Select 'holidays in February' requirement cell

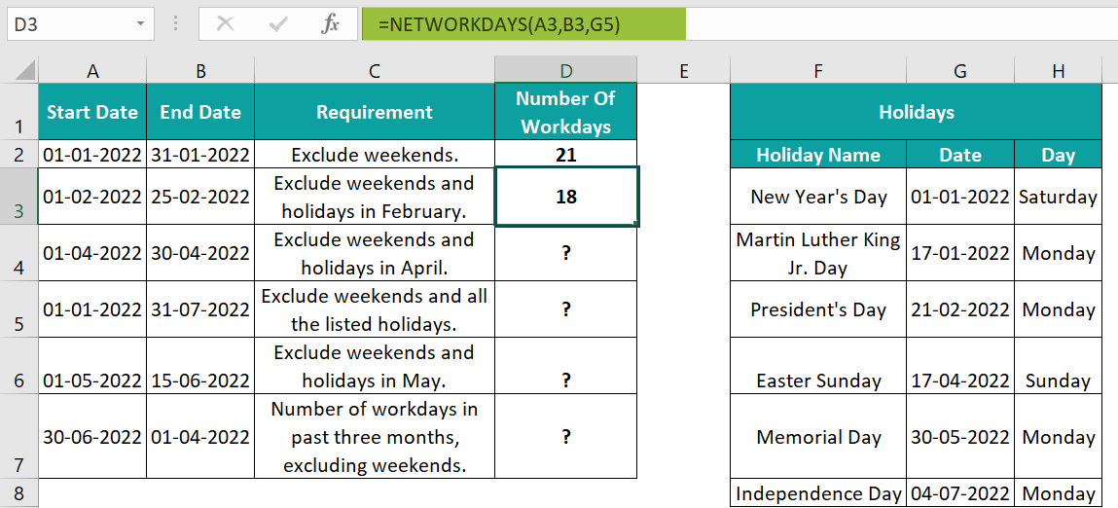tap(375, 197)
